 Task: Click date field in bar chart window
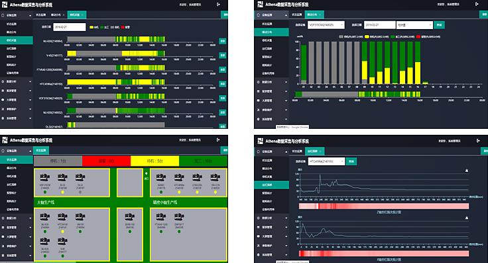[x=379, y=25]
